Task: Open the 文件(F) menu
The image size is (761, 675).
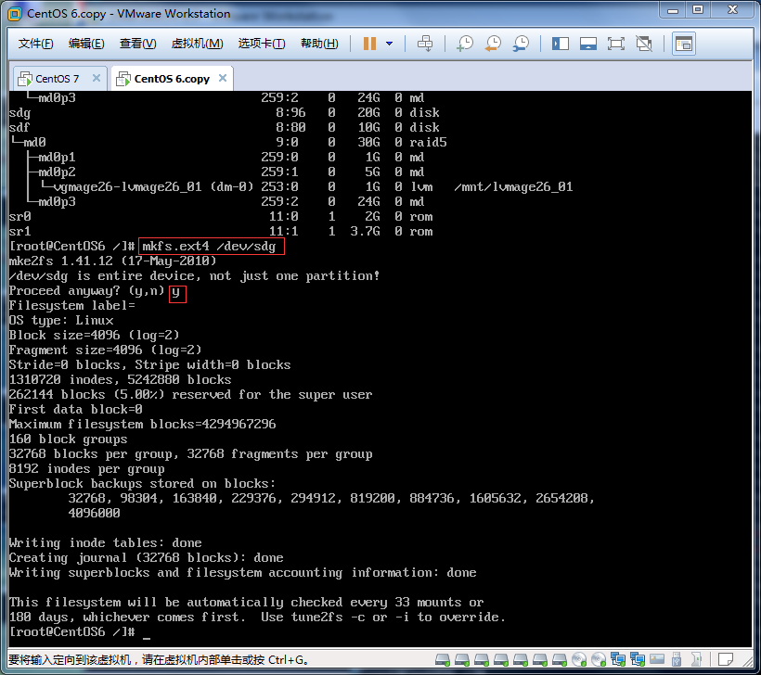Action: click(x=36, y=44)
